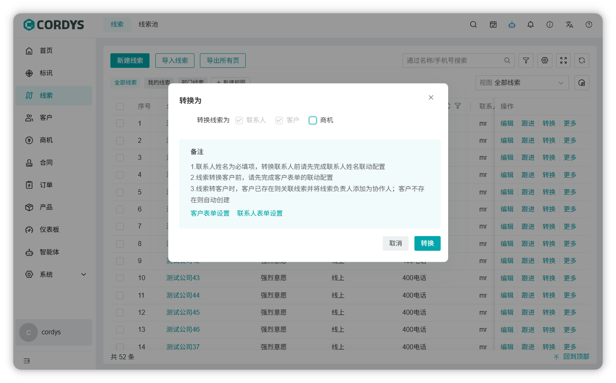Close the 转换为 dialog
The width and height of the screenshot is (616, 383).
[431, 97]
